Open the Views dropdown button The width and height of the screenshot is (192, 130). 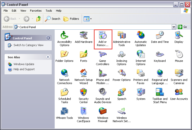87,19
